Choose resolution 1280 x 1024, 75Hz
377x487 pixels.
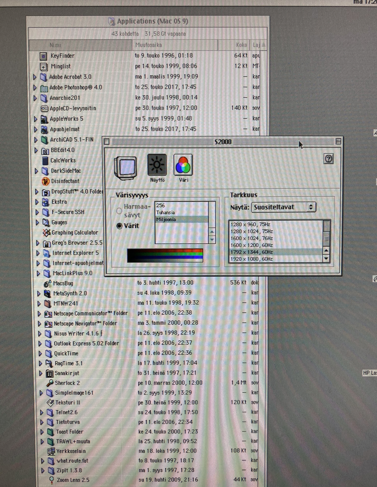[x=276, y=231]
